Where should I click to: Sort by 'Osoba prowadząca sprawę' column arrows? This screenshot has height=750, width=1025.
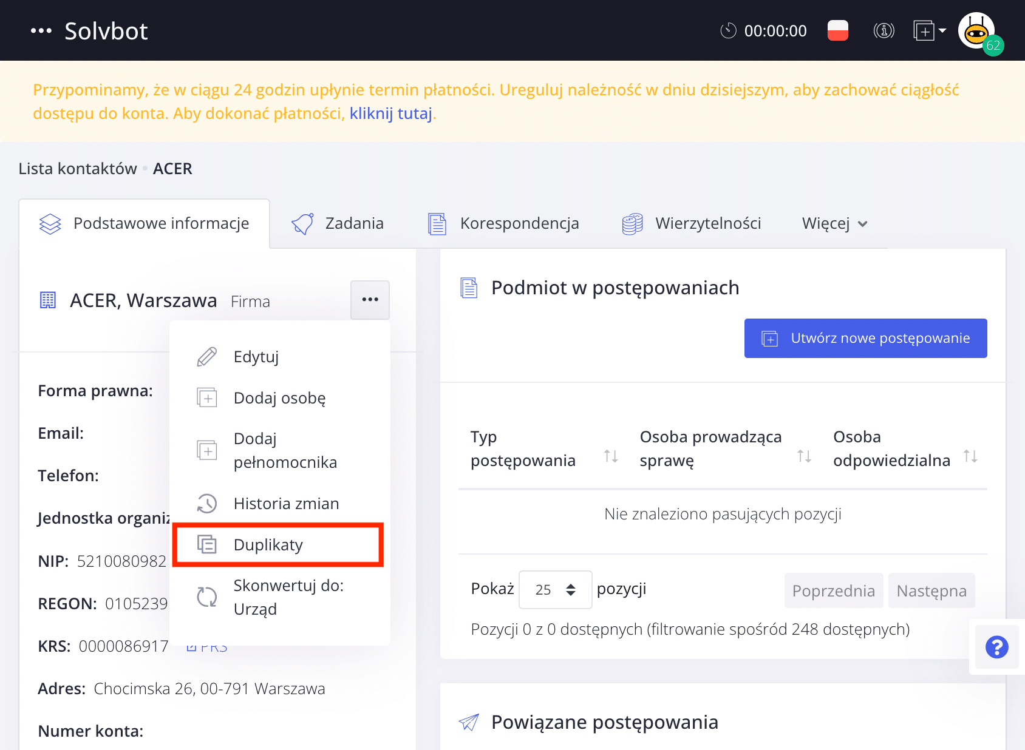(804, 456)
